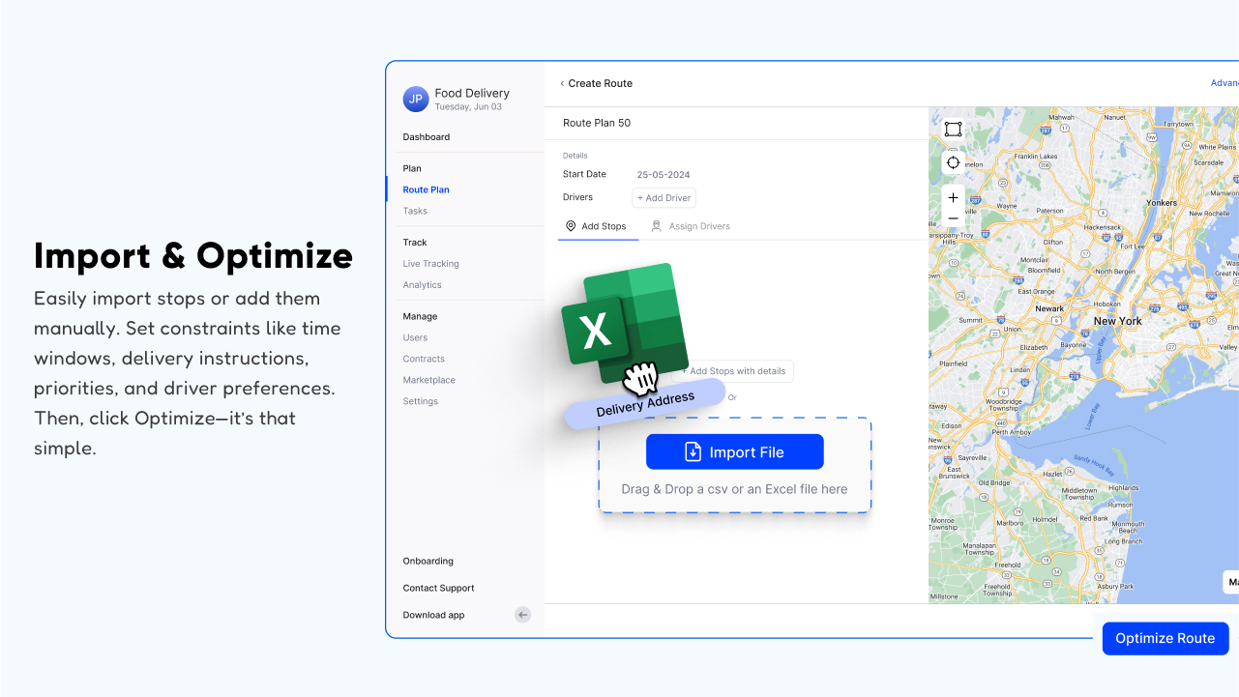Click the current location crosshair icon on the map
The image size is (1239, 697).
[x=953, y=162]
